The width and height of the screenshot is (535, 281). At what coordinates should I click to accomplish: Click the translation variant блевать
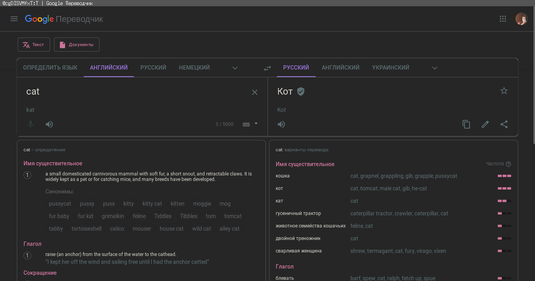click(x=285, y=278)
